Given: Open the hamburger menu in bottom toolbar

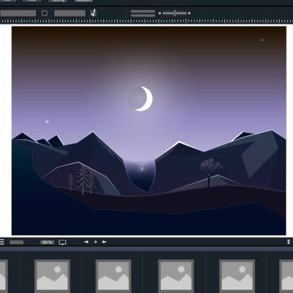Looking at the screenshot, I should (1, 242).
